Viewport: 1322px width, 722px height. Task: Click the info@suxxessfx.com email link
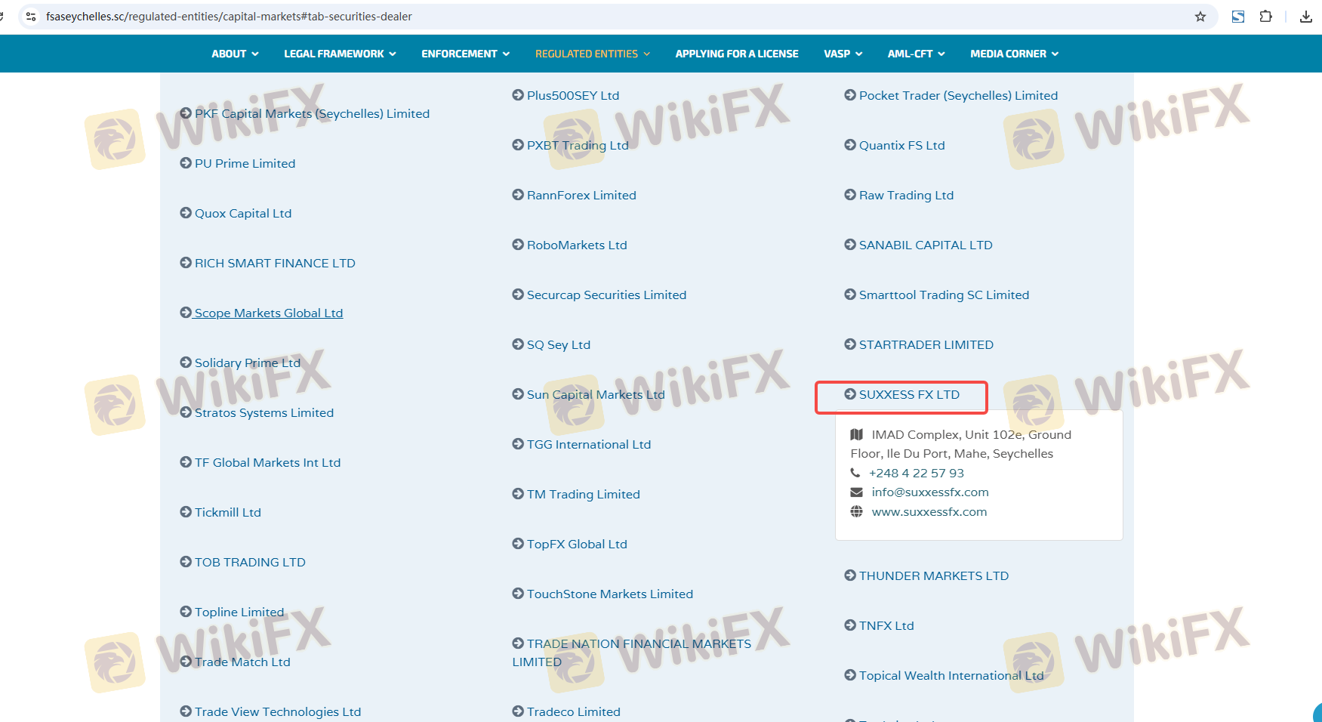point(929,492)
